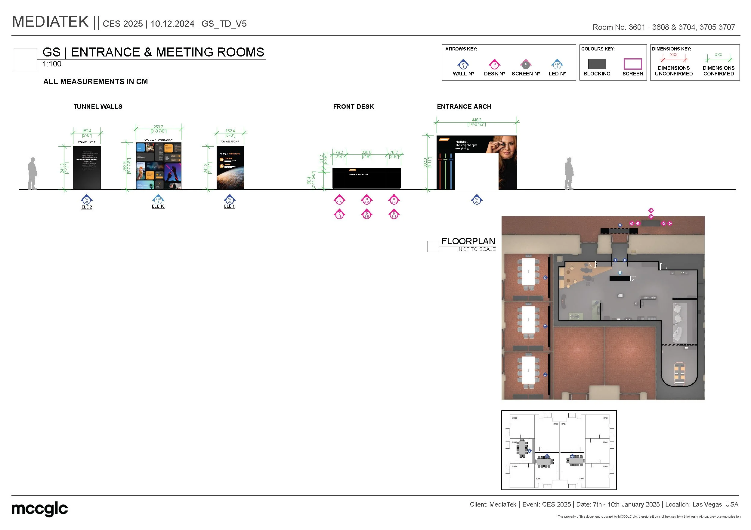The image size is (751, 530).
Task: Click the '90.4' desk height dimension
Action: (x=309, y=180)
